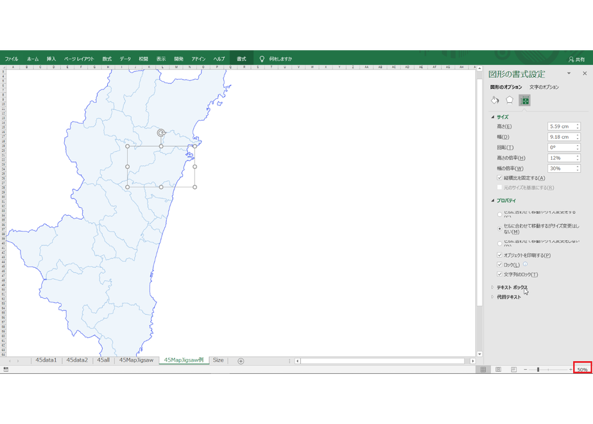The height and width of the screenshot is (424, 593).
Task: Switch to the 45all sheet
Action: coord(103,360)
